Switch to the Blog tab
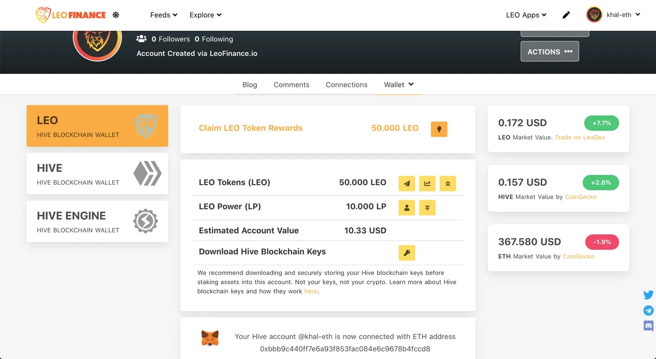The image size is (656, 359). point(250,85)
